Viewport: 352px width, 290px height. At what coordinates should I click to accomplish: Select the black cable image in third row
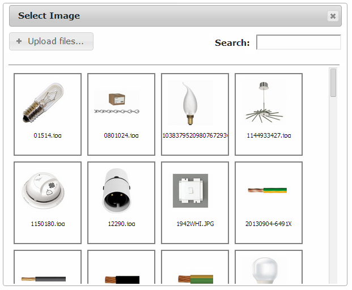pos(121,268)
